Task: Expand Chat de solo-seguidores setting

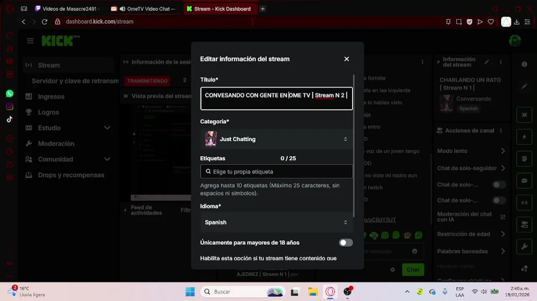Action: [x=471, y=168]
